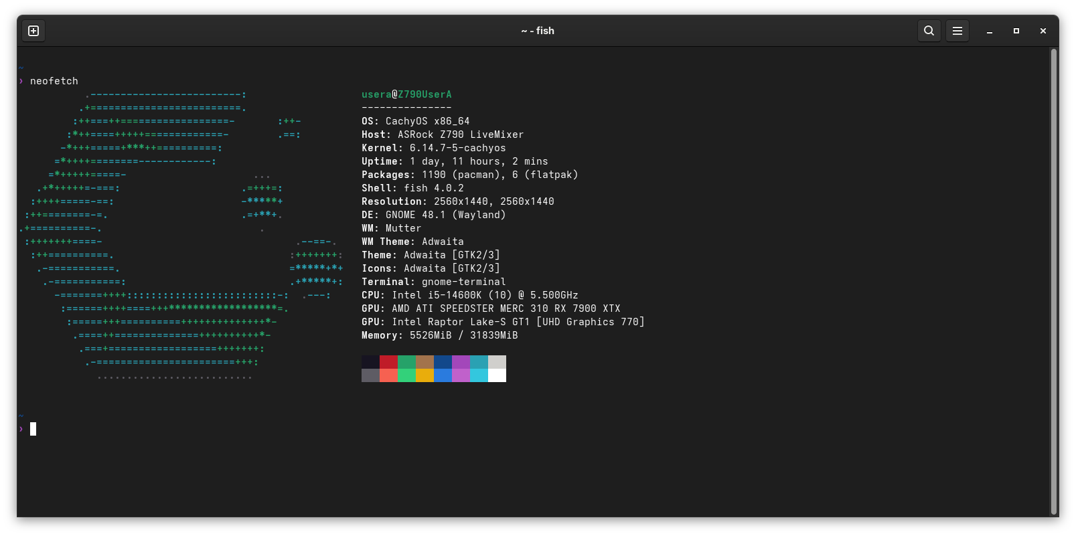Screen dimensions: 1076x536
Task: Click the dark green swatch in top row
Action: (406, 362)
